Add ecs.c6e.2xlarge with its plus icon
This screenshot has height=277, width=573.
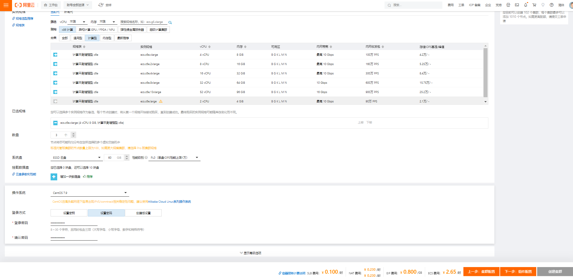click(x=55, y=64)
